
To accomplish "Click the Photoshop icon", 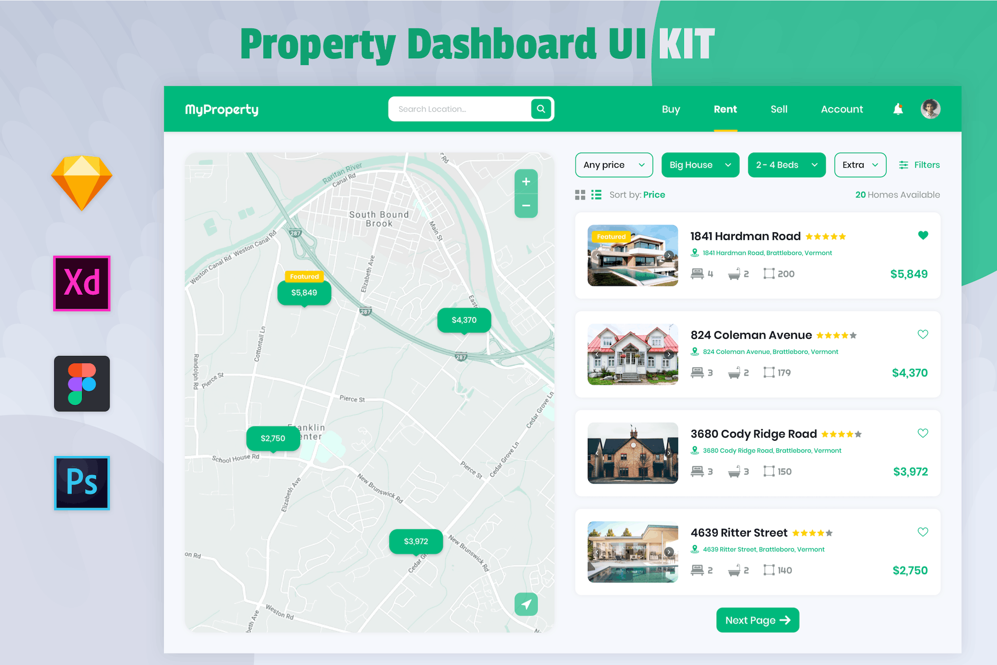I will pos(82,483).
